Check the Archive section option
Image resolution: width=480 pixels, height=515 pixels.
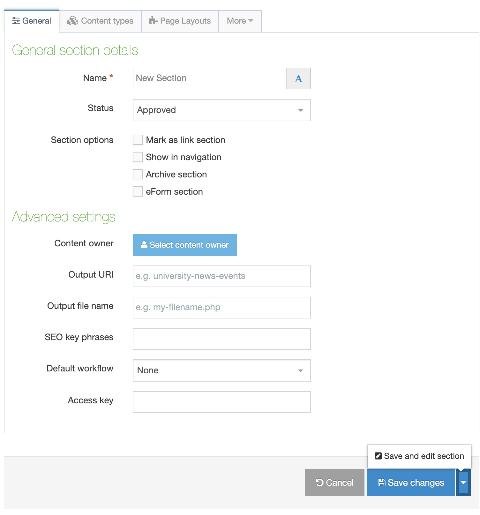[x=138, y=175]
